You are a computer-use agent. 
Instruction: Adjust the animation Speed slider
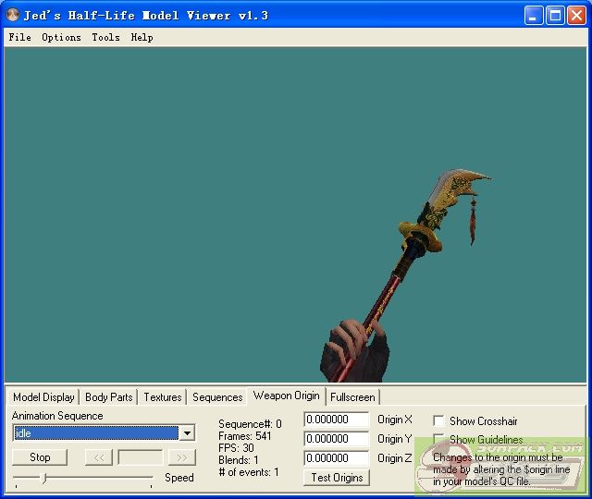click(x=43, y=478)
